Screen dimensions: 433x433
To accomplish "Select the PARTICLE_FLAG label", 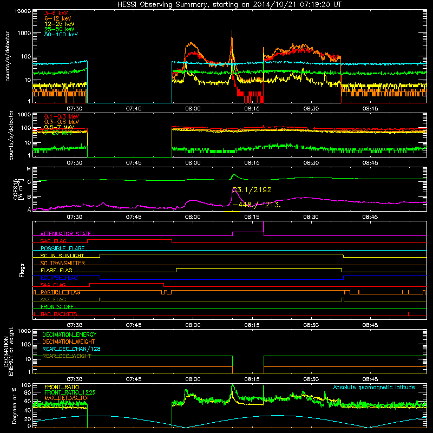I will pyautogui.click(x=61, y=292).
